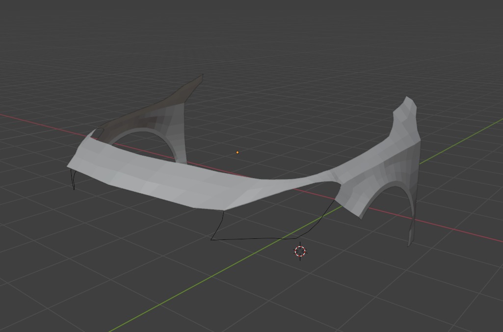This screenshot has height=332, width=503.
Task: Click the red-white 3D cursor crosshair
Action: click(x=300, y=251)
